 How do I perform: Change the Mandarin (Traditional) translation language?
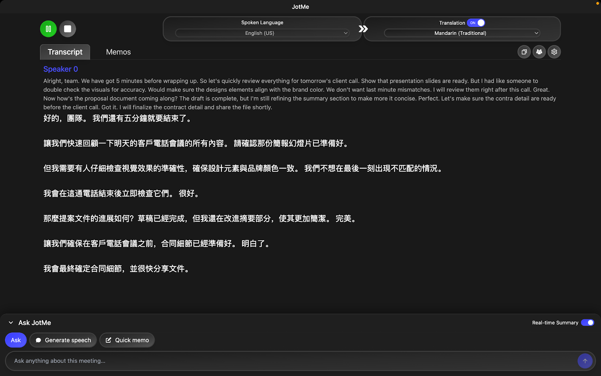[x=460, y=33]
